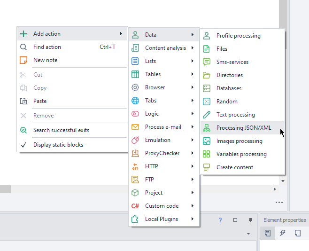This screenshot has height=251, width=309.
Task: Click the HTTP GET icon
Action: point(135,166)
